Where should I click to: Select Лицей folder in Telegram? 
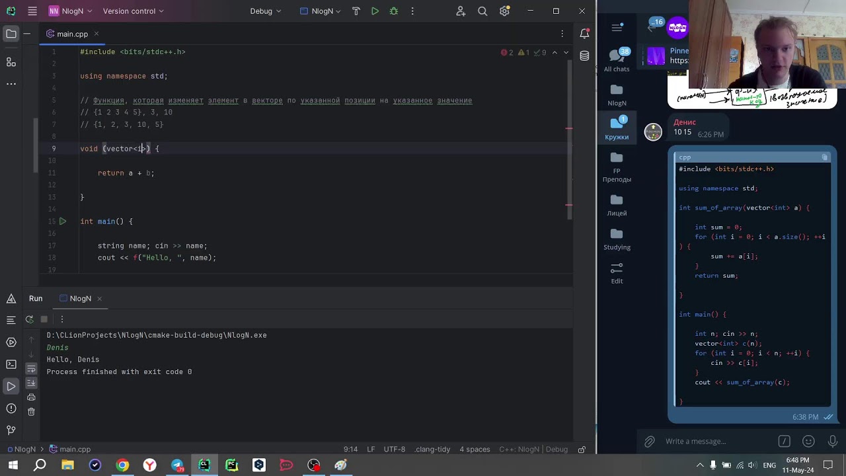tap(617, 204)
